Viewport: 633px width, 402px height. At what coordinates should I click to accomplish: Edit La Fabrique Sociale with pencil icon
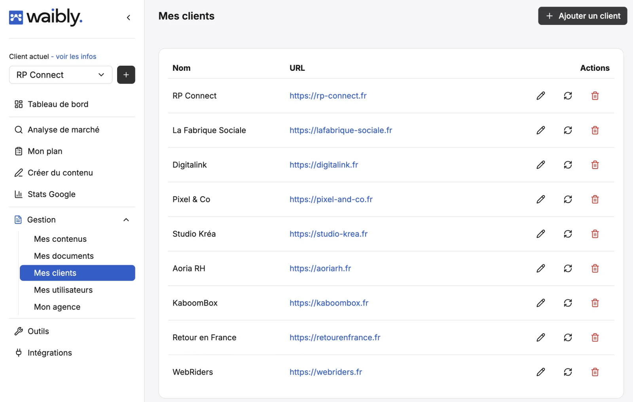(x=541, y=130)
